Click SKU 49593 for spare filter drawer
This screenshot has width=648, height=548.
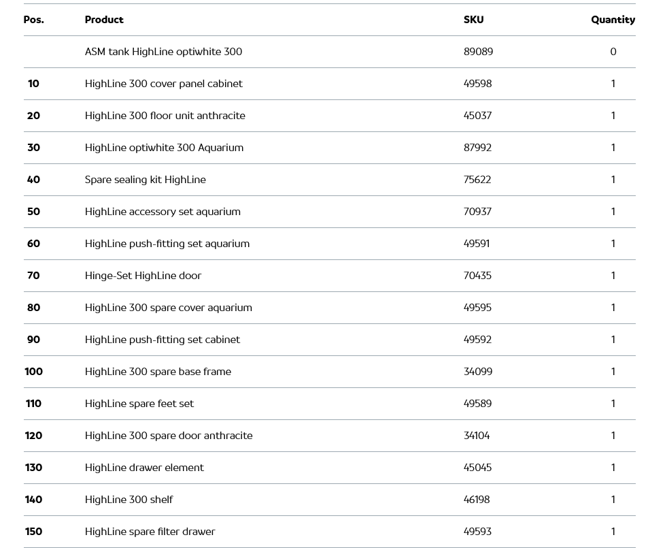(x=477, y=532)
